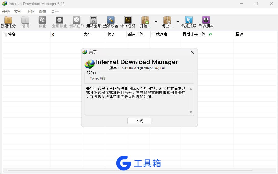This screenshot has height=174, width=278.
Task: Sort by the 描述 column header
Action: [255, 34]
